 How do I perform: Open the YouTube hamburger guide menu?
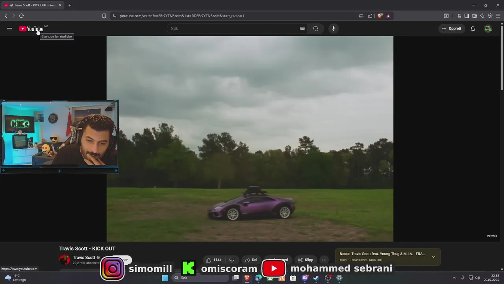[x=9, y=28]
